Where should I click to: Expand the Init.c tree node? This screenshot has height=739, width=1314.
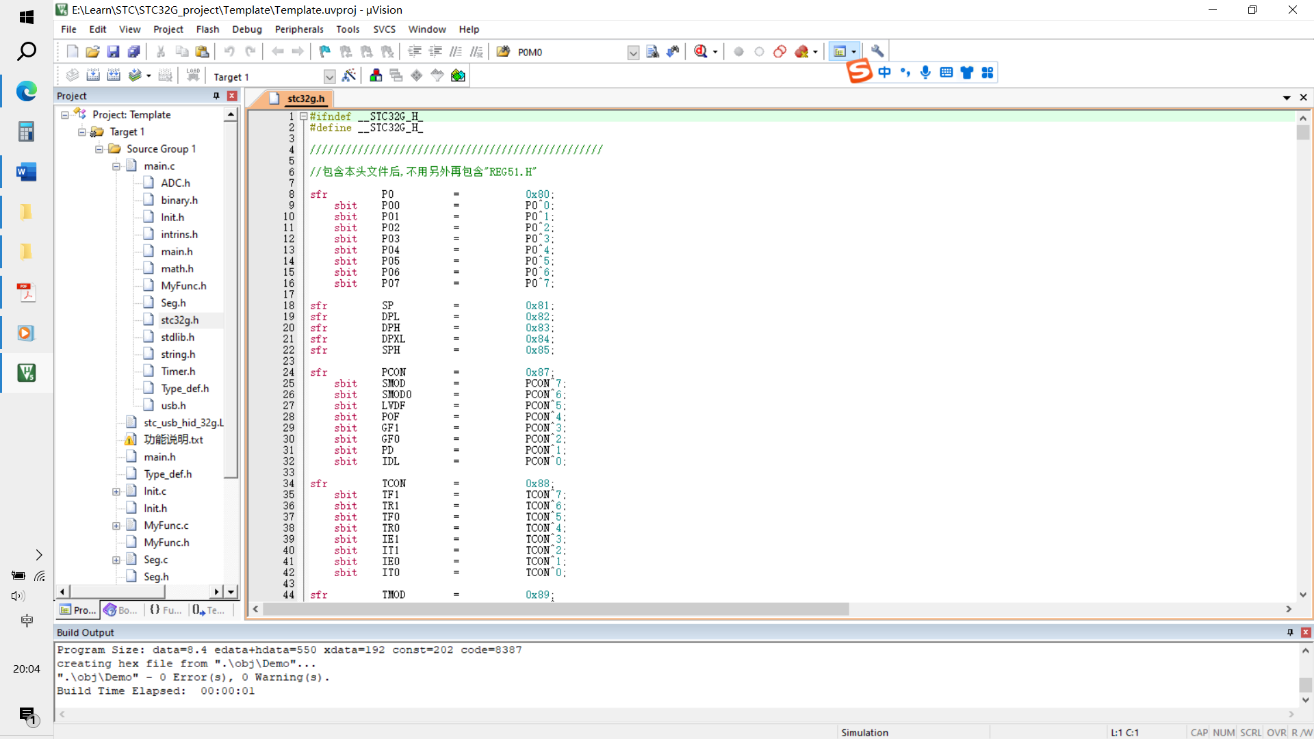click(116, 491)
